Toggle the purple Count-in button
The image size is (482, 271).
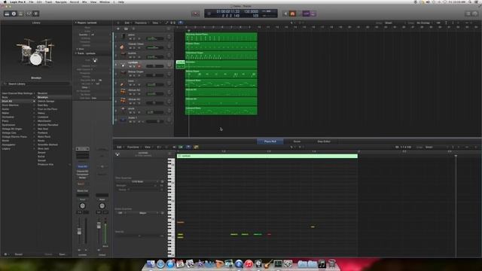coord(307,14)
